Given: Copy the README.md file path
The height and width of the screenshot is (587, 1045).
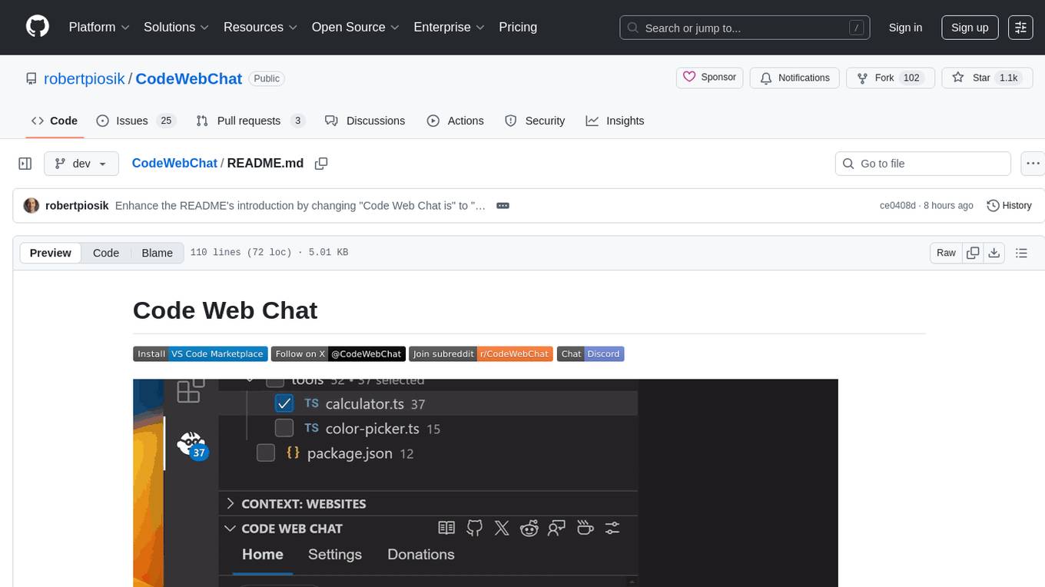Looking at the screenshot, I should [x=321, y=164].
